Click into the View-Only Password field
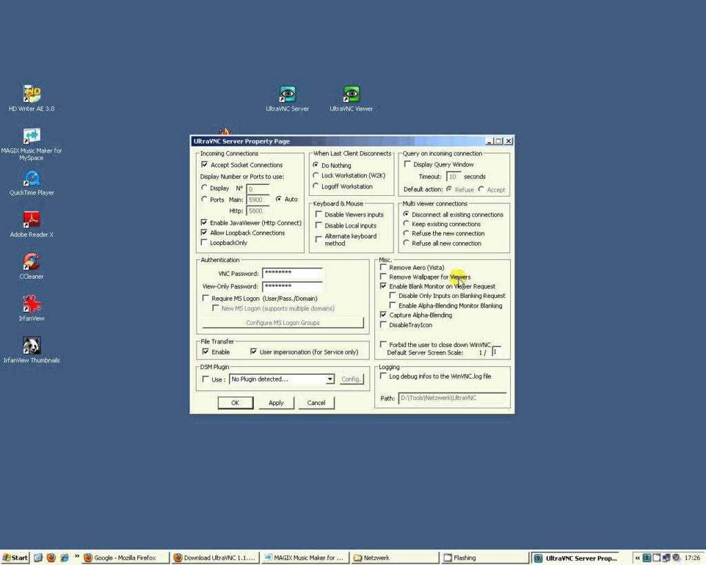Screen dimensions: 706x565 [x=292, y=286]
